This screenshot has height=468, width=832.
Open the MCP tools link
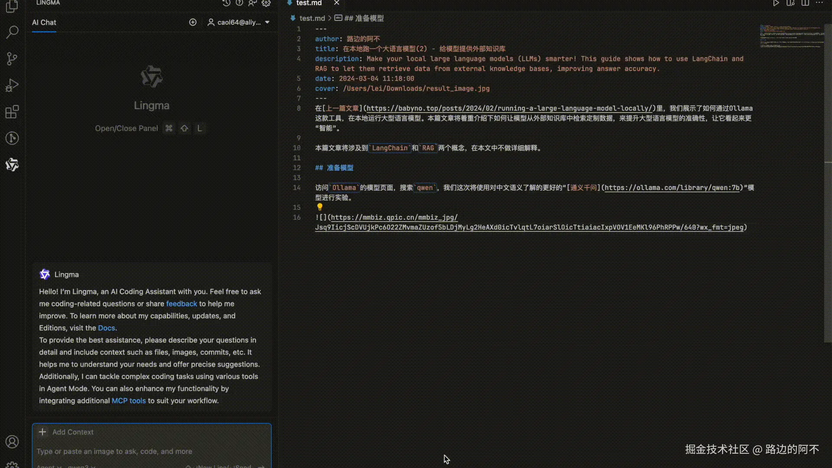[129, 401]
